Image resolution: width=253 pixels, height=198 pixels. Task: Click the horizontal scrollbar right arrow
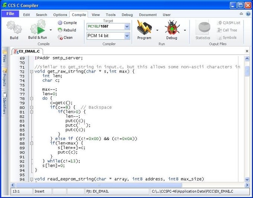click(x=247, y=185)
